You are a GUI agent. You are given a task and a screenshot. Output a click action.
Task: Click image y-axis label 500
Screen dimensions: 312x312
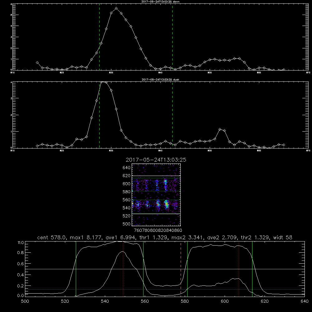click(x=127, y=224)
